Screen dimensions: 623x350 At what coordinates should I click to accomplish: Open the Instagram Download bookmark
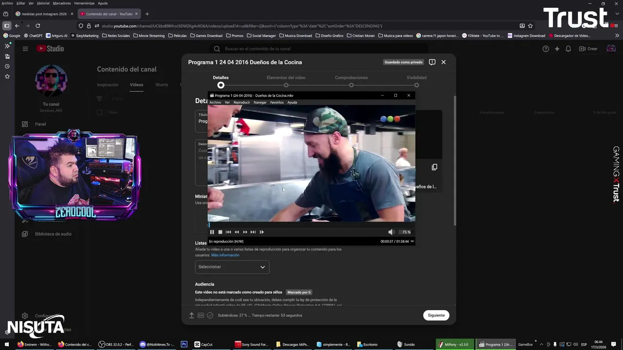[526, 35]
